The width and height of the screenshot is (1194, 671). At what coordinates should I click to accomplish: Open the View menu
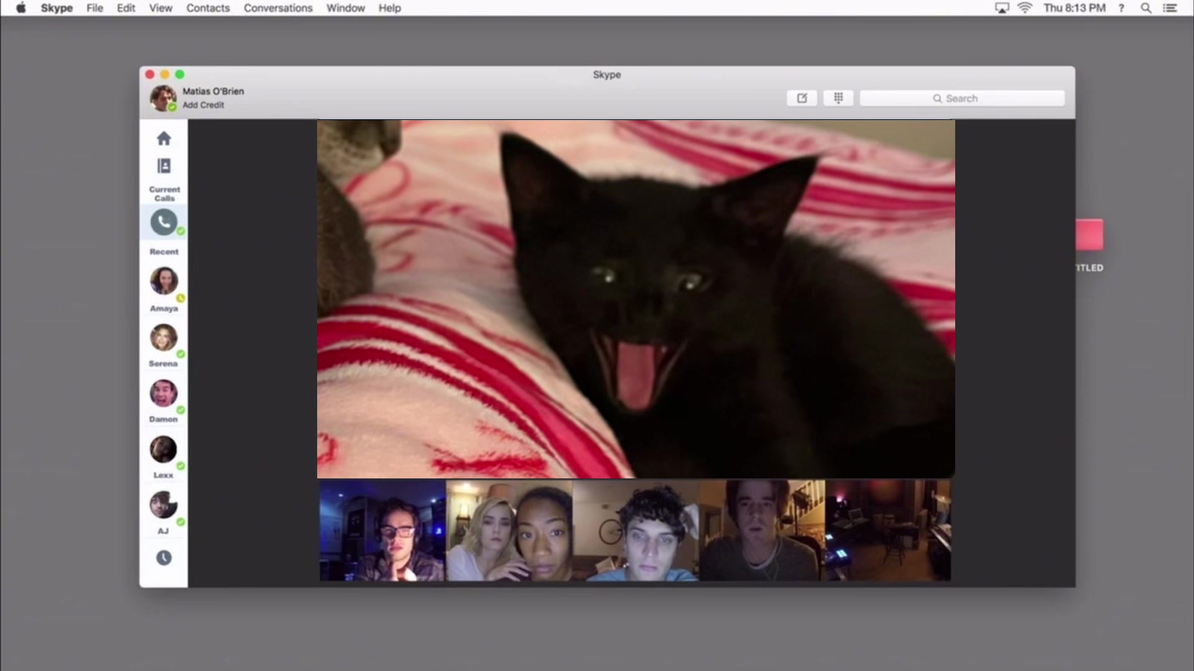click(x=160, y=8)
